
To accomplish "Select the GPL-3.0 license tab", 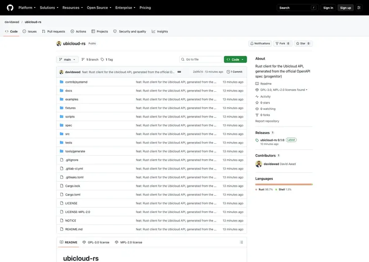I will (x=96, y=242).
